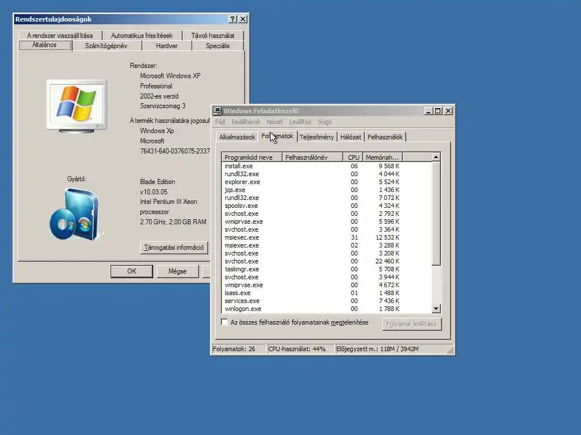The height and width of the screenshot is (435, 581).
Task: Minimize the Windows Feladatkezelő window
Action: tap(428, 111)
